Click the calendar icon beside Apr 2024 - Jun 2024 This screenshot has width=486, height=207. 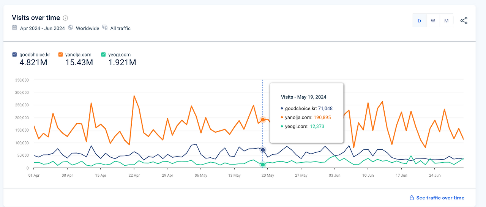(x=14, y=27)
